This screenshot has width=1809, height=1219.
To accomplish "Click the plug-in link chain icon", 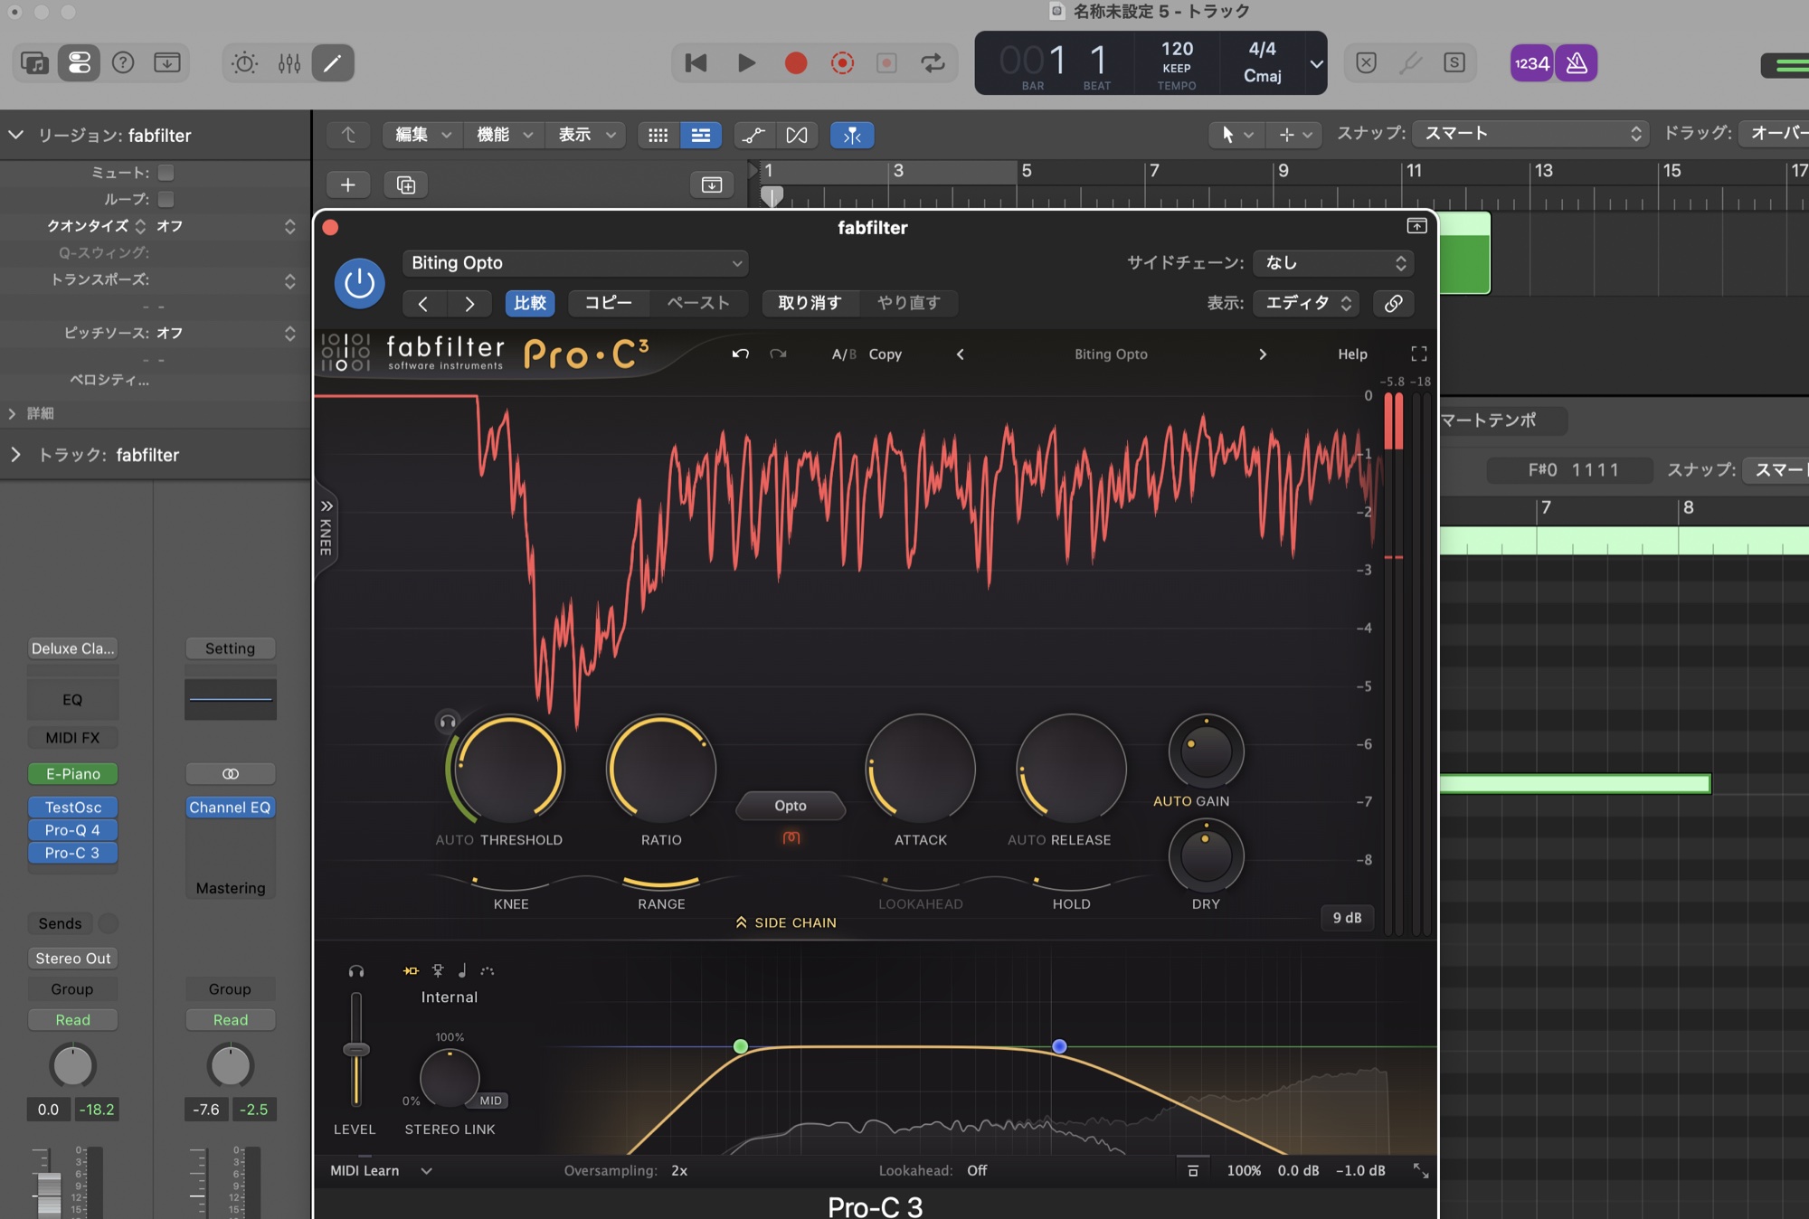I will click(x=1393, y=303).
